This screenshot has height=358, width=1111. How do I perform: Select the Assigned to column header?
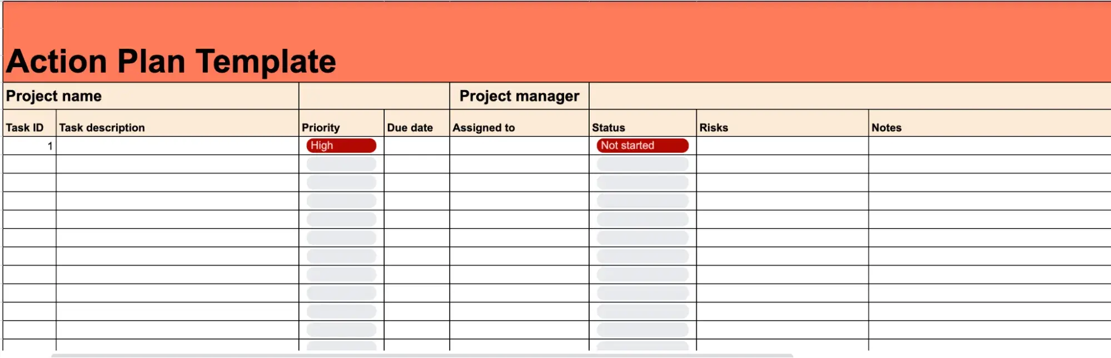pyautogui.click(x=519, y=127)
